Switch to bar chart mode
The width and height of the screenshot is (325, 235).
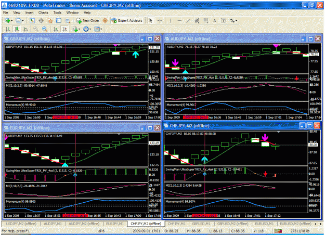tap(8, 29)
